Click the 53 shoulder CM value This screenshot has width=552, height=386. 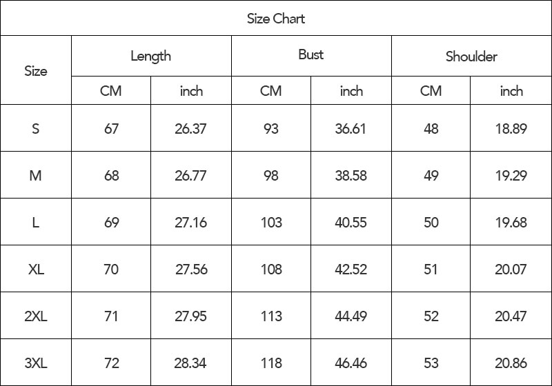pos(431,363)
